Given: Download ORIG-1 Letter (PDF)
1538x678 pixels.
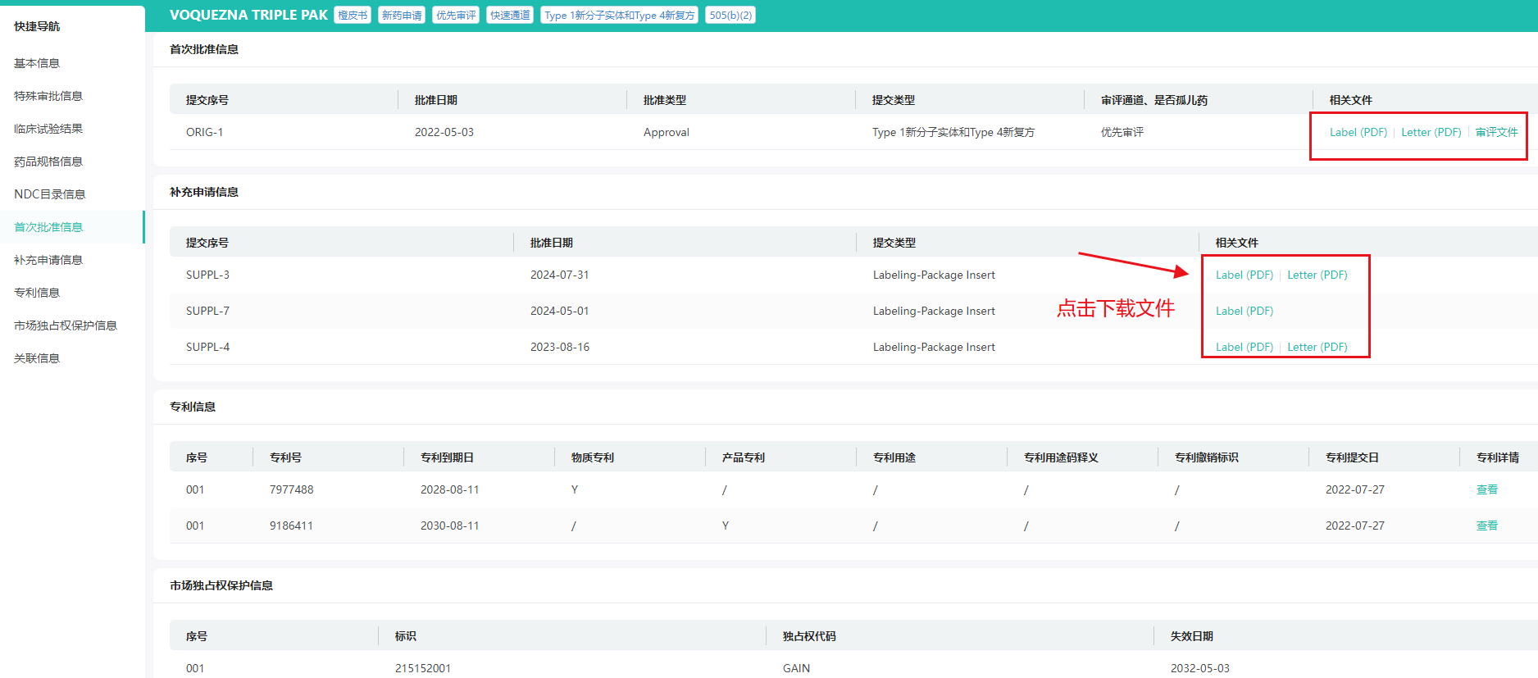Looking at the screenshot, I should [1431, 132].
